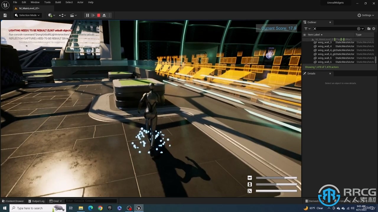Click the Windows taskbar search box
This screenshot has width=378, height=212.
[38, 208]
